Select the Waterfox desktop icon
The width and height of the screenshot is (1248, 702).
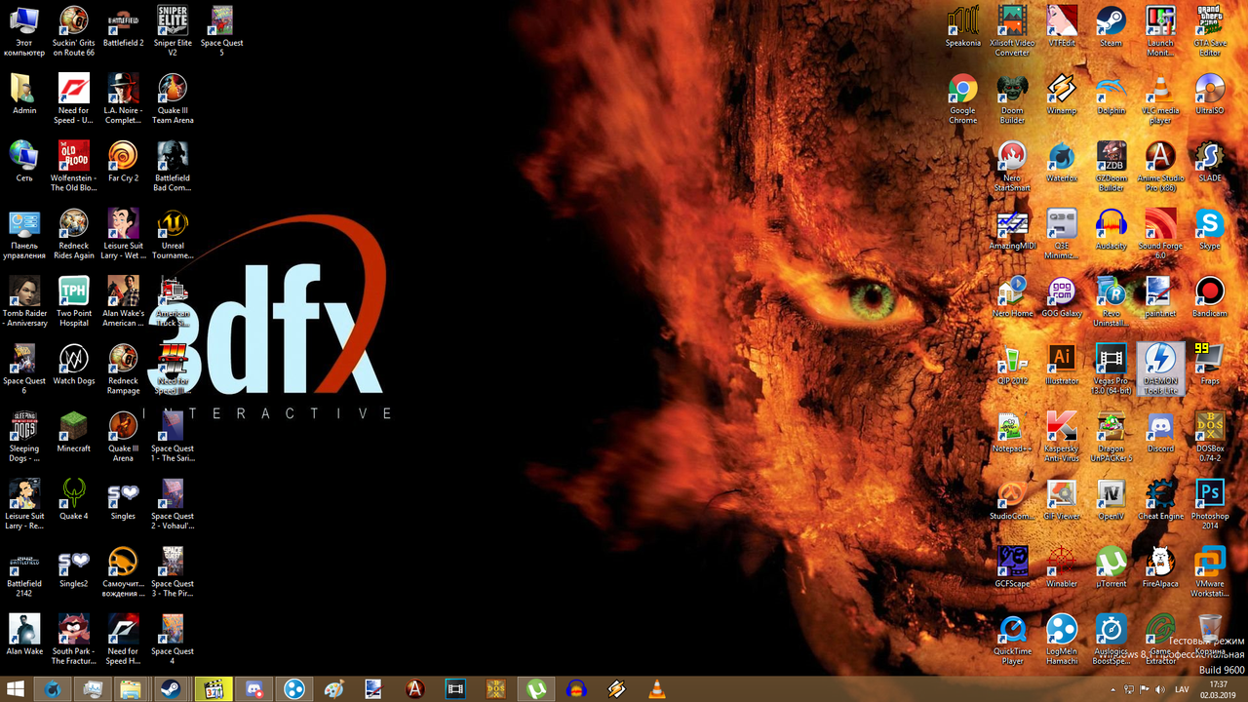1062,163
